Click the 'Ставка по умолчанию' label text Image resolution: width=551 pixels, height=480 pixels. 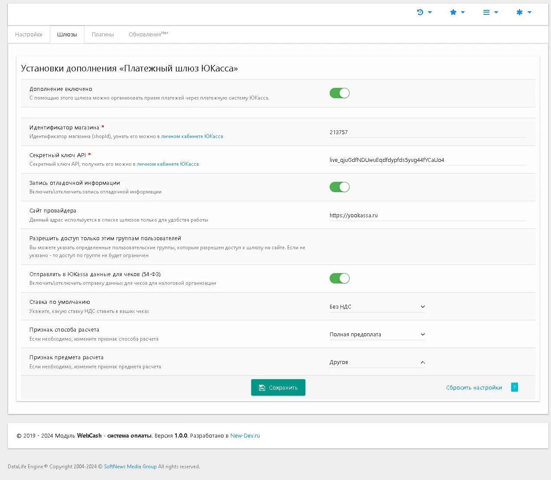tap(60, 302)
